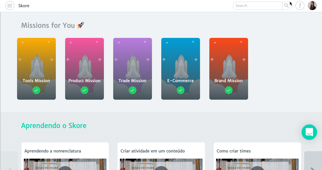Image resolution: width=322 pixels, height=170 pixels.
Task: Open the hamburger menu
Action: point(10,6)
